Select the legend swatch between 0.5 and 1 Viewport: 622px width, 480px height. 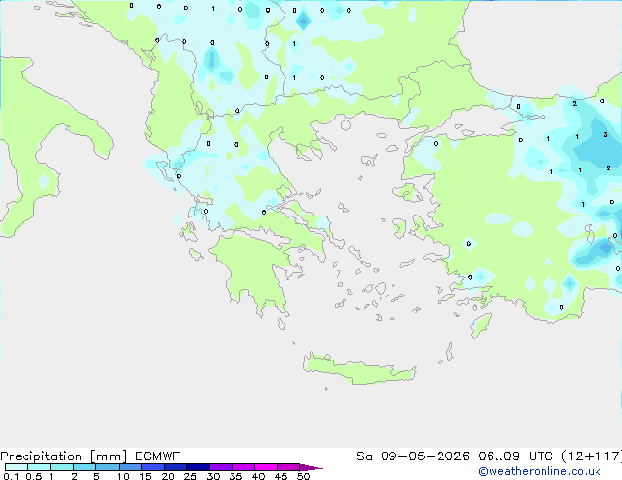39,467
